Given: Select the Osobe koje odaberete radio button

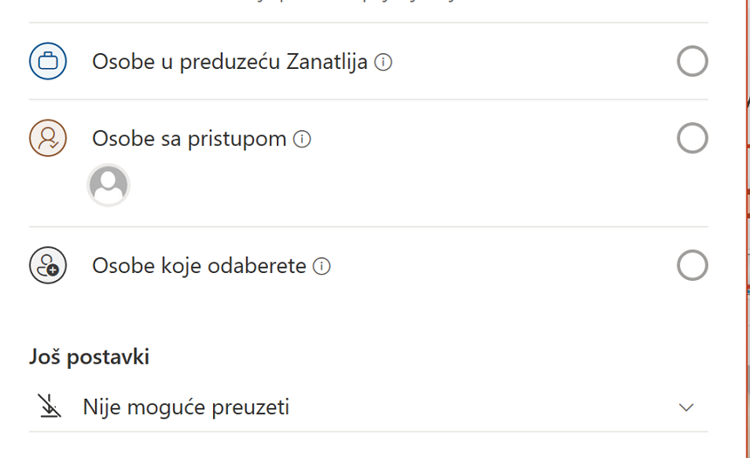Looking at the screenshot, I should [x=692, y=265].
